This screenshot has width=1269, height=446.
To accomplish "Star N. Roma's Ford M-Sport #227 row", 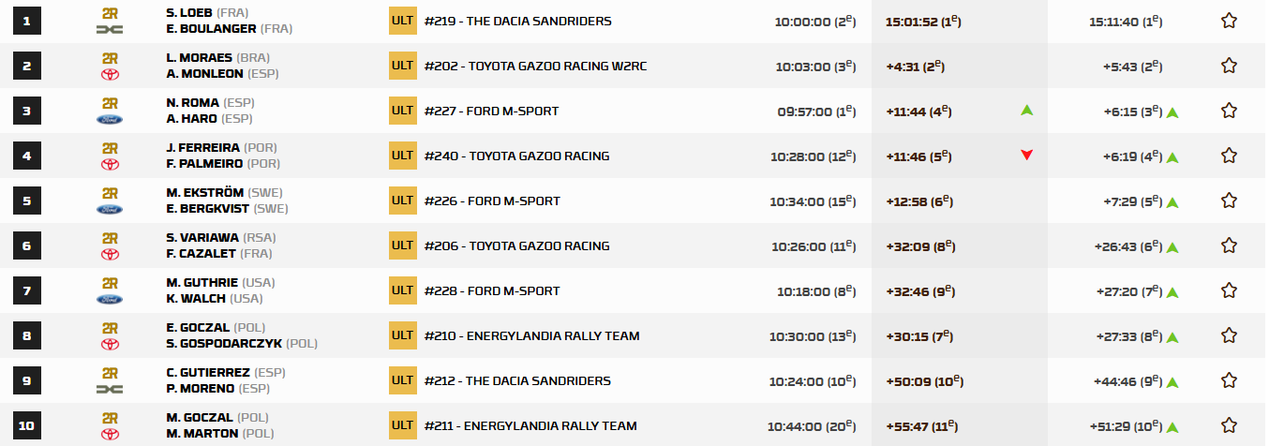I will [x=1229, y=111].
